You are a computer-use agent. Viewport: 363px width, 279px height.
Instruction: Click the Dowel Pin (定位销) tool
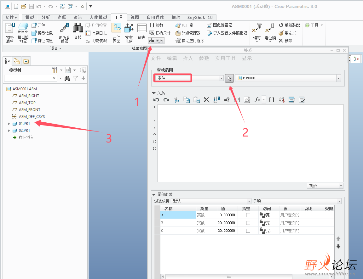270,32
